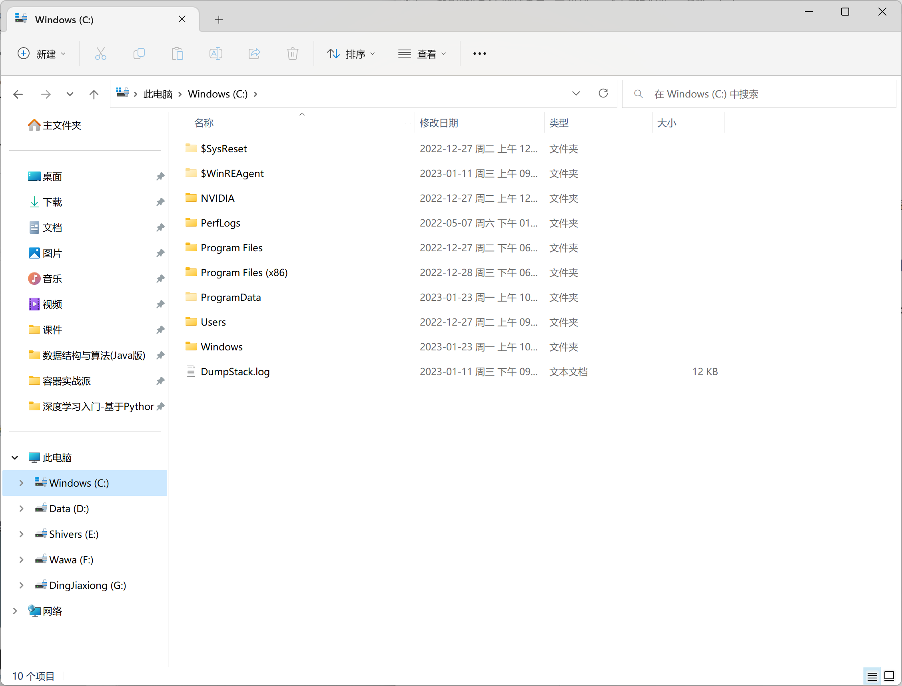Image resolution: width=902 pixels, height=686 pixels.
Task: Navigate up one folder level
Action: [x=94, y=94]
